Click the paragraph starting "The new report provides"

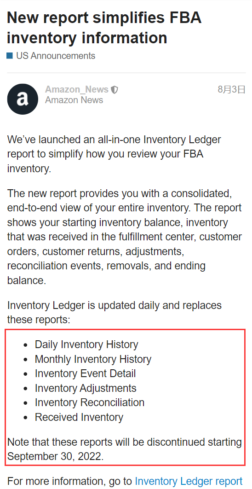coord(125,237)
